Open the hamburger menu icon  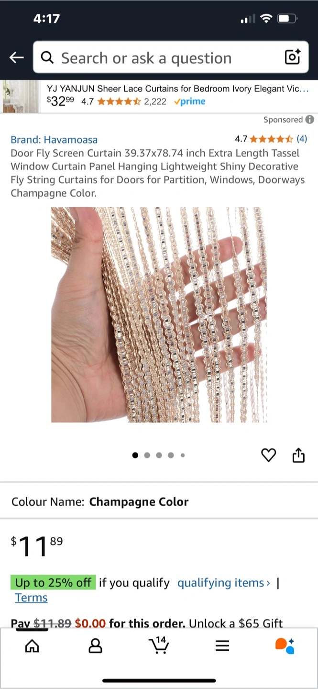click(x=222, y=646)
